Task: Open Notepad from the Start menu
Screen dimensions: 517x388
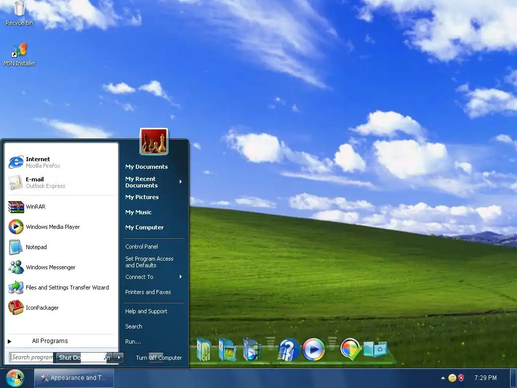Action: 61,247
